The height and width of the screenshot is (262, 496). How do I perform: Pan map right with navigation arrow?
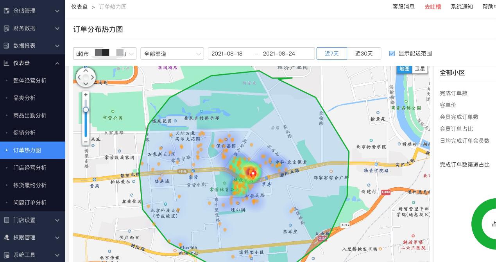93,77
